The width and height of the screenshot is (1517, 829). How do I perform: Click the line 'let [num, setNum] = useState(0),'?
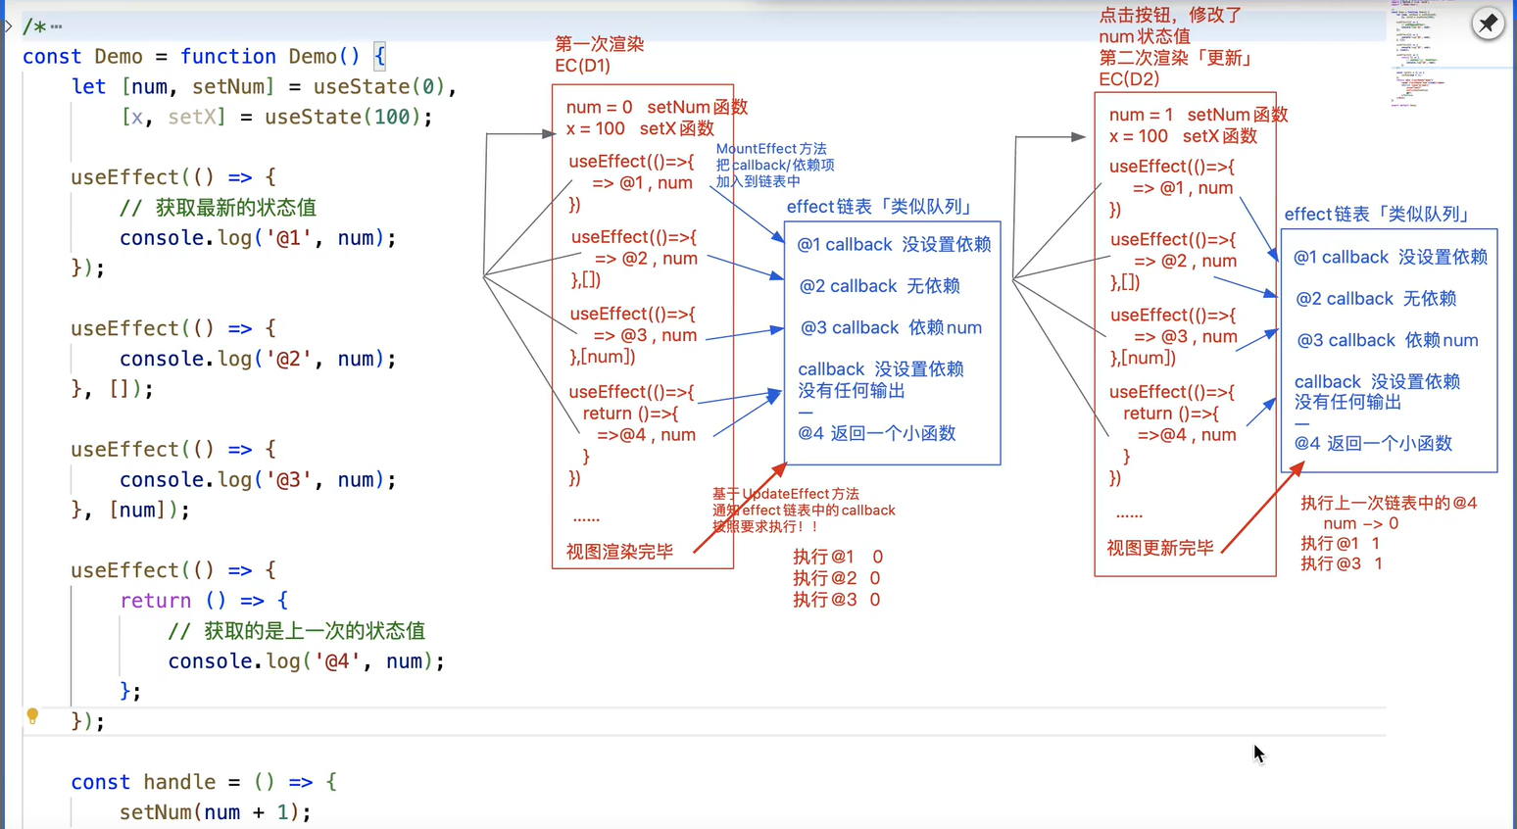(x=264, y=87)
